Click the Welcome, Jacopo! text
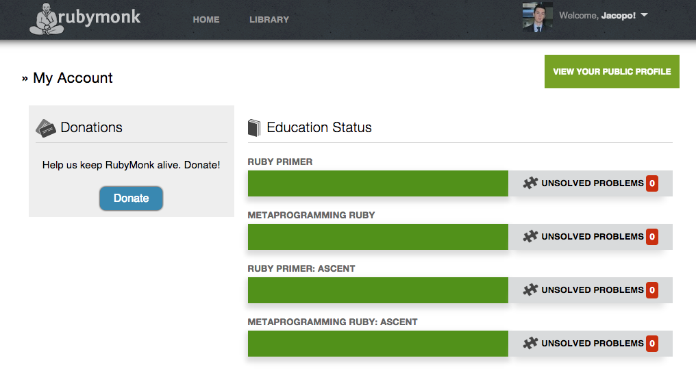 click(x=597, y=16)
